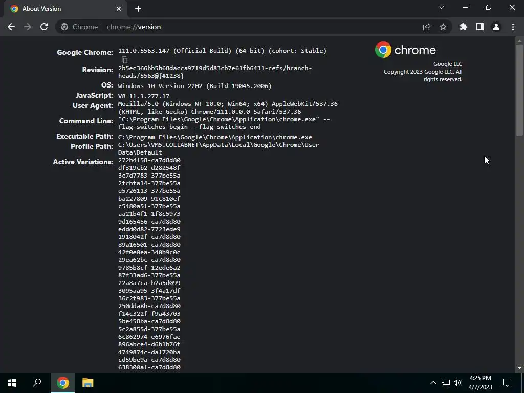The width and height of the screenshot is (524, 393).
Task: Click the V8 11.1.277.17 value
Action: tap(144, 96)
